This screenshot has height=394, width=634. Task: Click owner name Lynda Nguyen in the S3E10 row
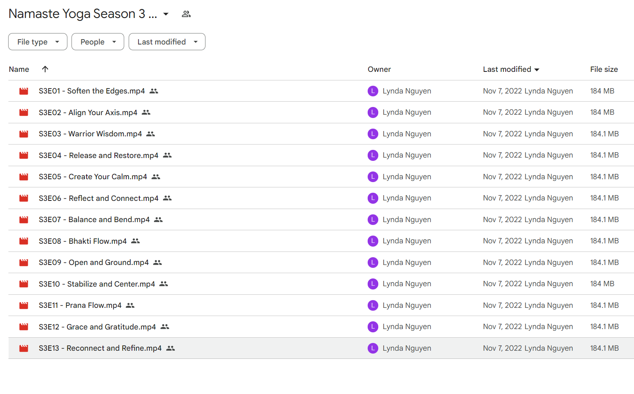(x=407, y=284)
